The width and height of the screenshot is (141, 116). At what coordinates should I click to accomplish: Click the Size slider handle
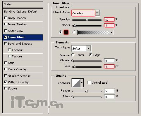pyautogui.click(x=75, y=67)
